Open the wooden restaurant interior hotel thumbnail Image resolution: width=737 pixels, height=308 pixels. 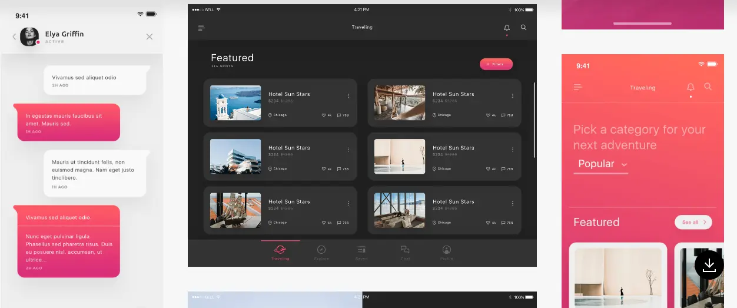click(400, 103)
